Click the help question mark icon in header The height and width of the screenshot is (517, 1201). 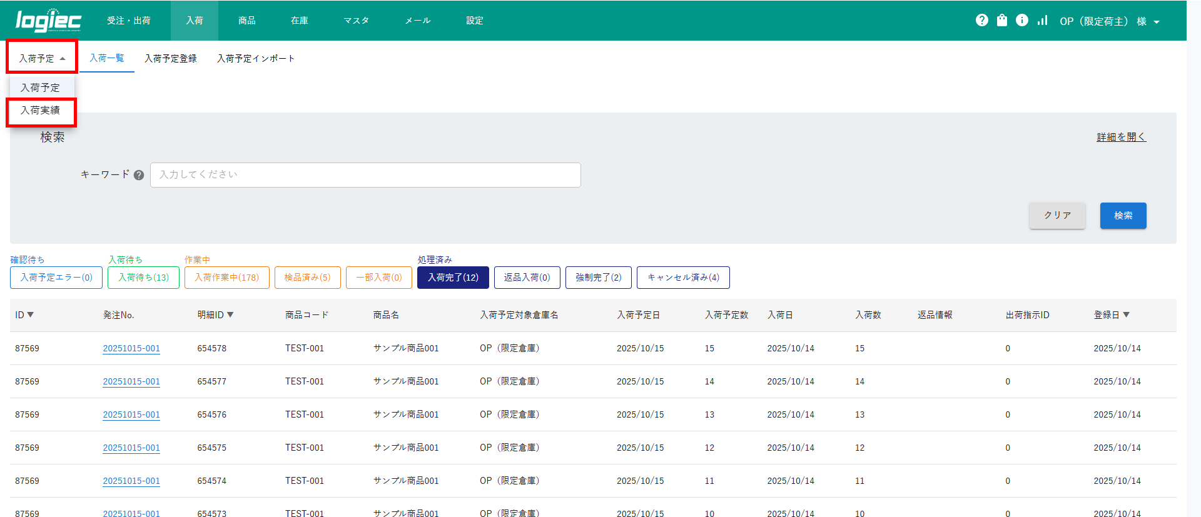981,21
